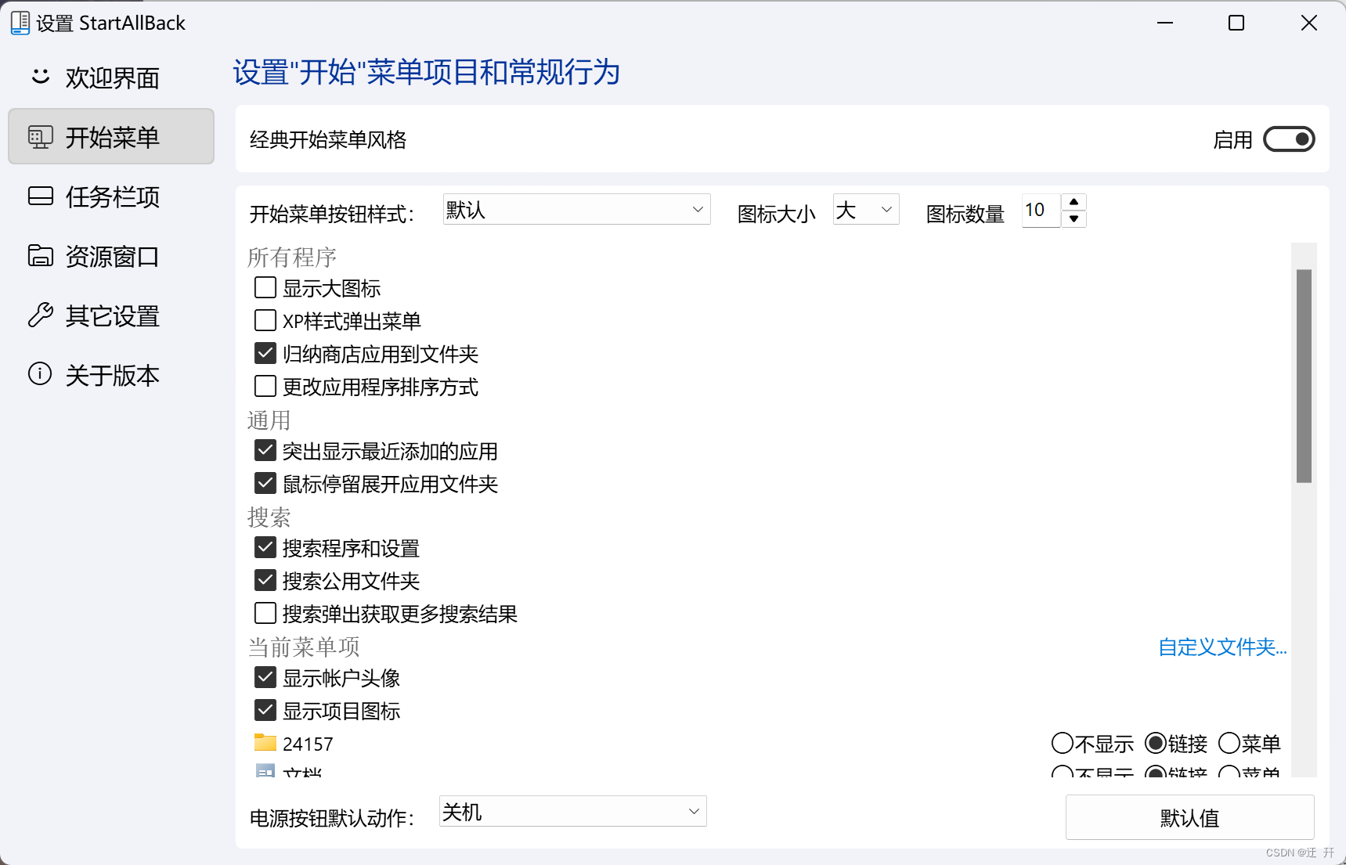This screenshot has height=865, width=1346.
Task: Click the yellow folder icon for 24157
Action: click(265, 742)
